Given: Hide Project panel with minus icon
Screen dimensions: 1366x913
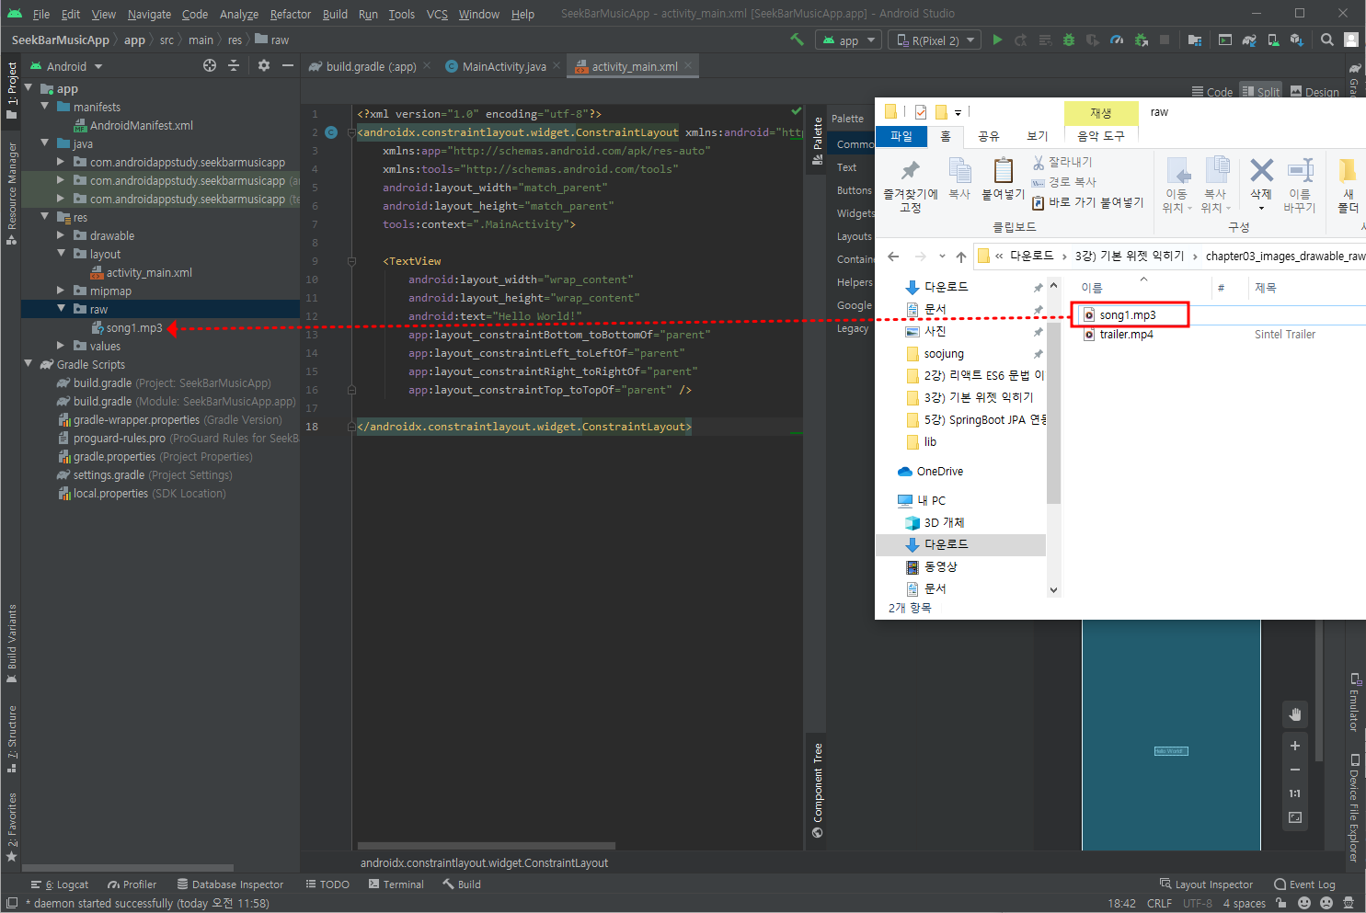Looking at the screenshot, I should pyautogui.click(x=288, y=65).
